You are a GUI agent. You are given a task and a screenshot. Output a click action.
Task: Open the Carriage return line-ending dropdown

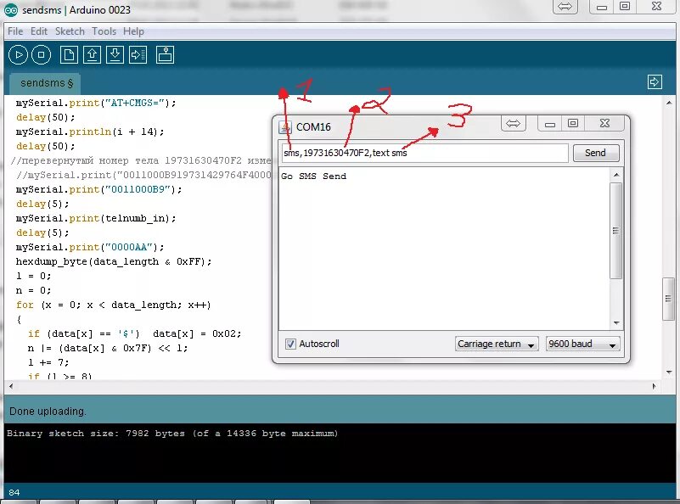(497, 344)
